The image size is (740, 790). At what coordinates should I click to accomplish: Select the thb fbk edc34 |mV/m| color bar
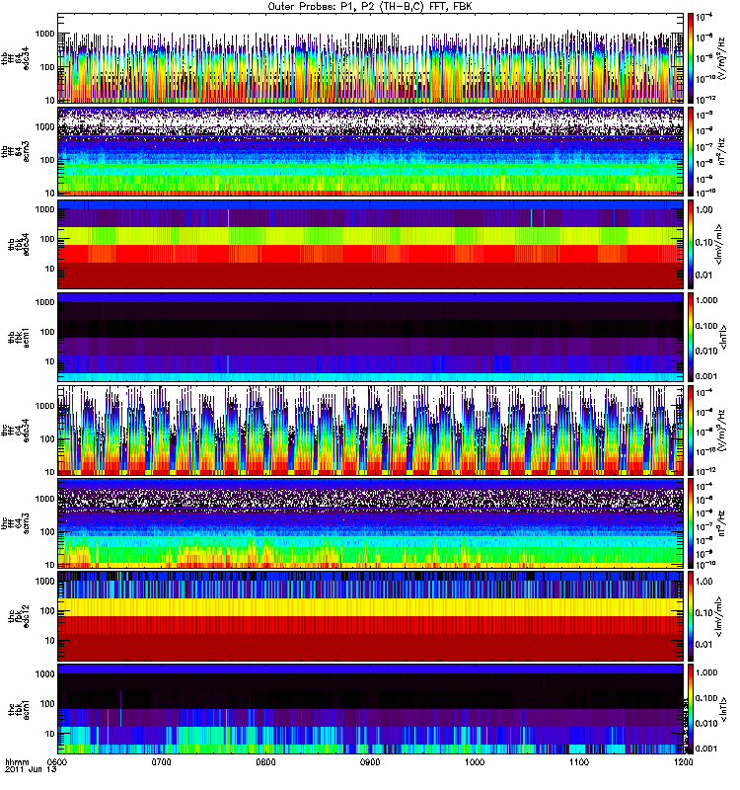click(691, 245)
